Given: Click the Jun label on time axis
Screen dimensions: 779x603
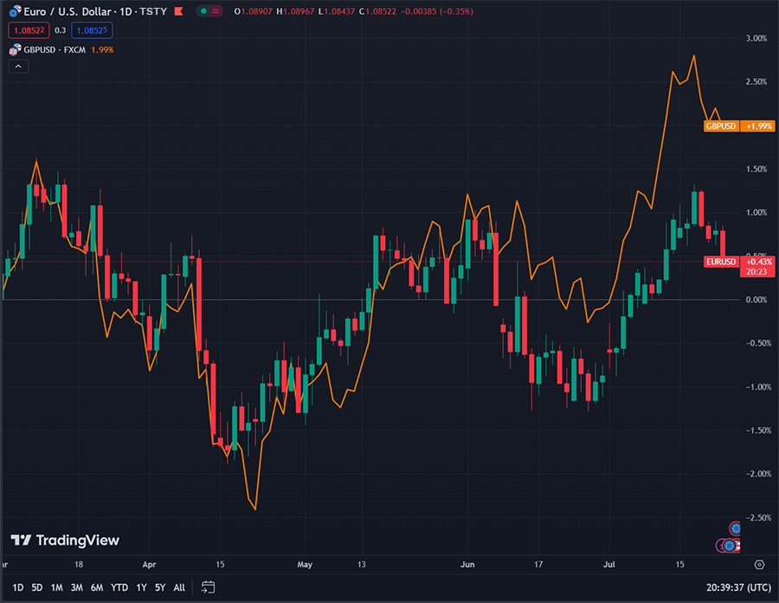Looking at the screenshot, I should 467,564.
